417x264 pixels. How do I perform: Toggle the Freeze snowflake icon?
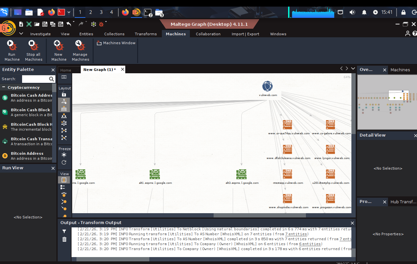tap(64, 155)
